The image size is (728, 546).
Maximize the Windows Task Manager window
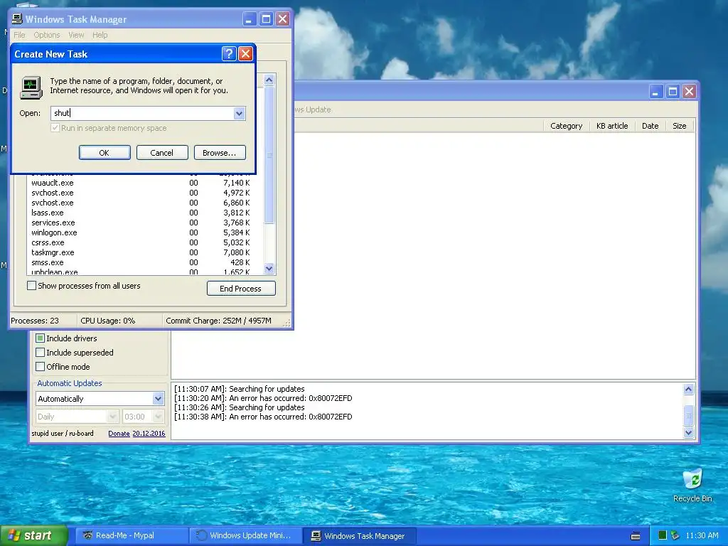click(x=266, y=19)
